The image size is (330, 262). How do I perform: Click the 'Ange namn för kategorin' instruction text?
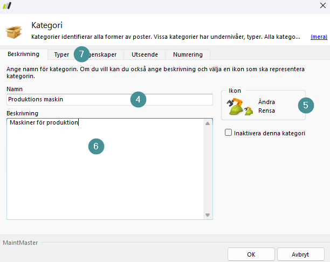pyautogui.click(x=155, y=72)
